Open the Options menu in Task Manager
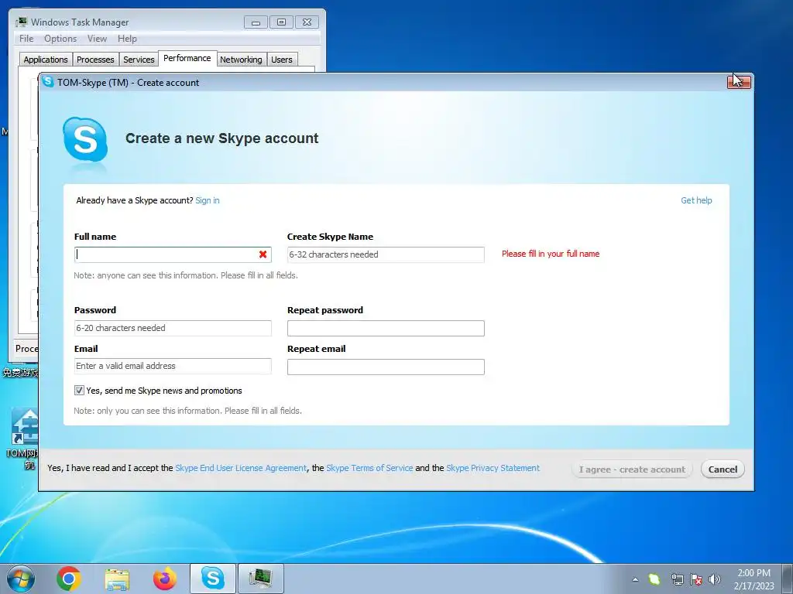This screenshot has height=594, width=793. pyautogui.click(x=60, y=39)
